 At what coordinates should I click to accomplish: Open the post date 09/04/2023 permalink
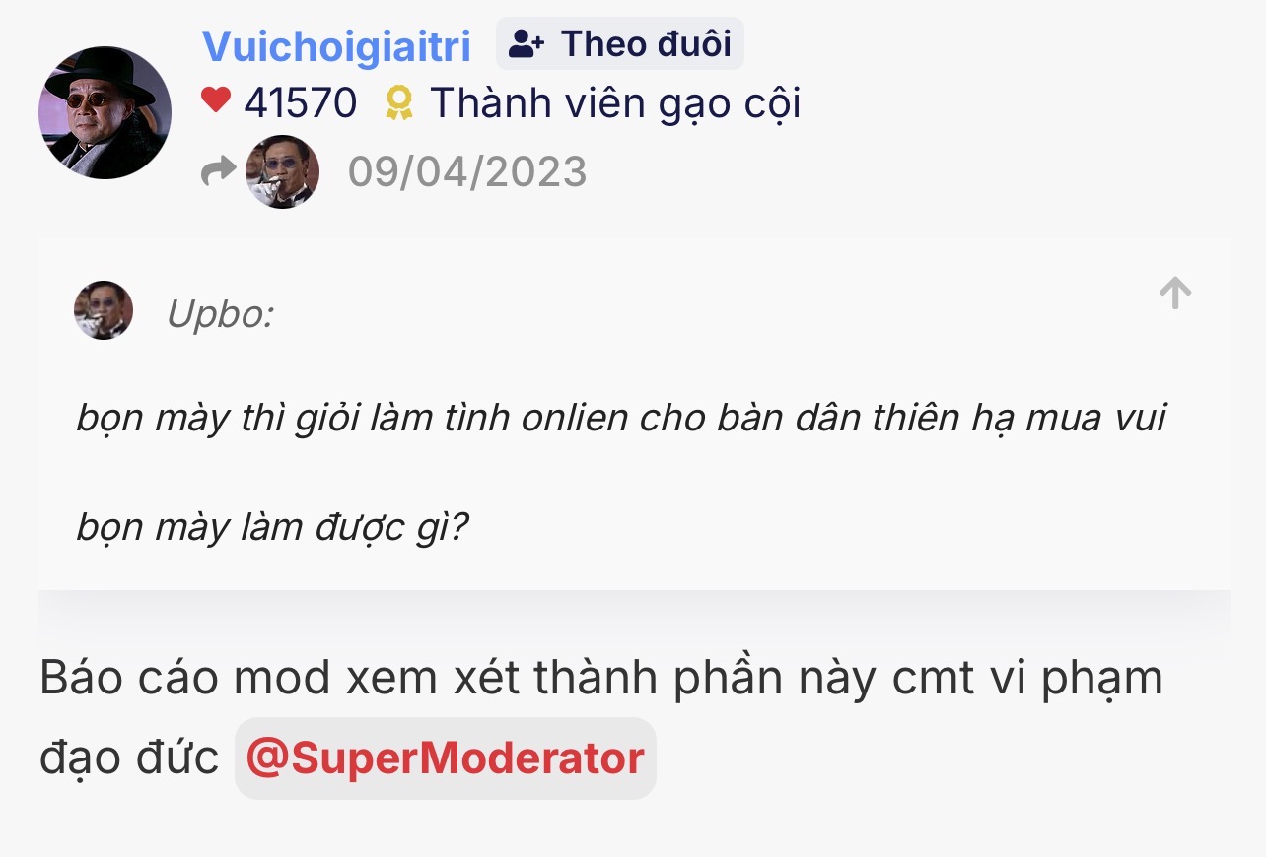click(467, 171)
